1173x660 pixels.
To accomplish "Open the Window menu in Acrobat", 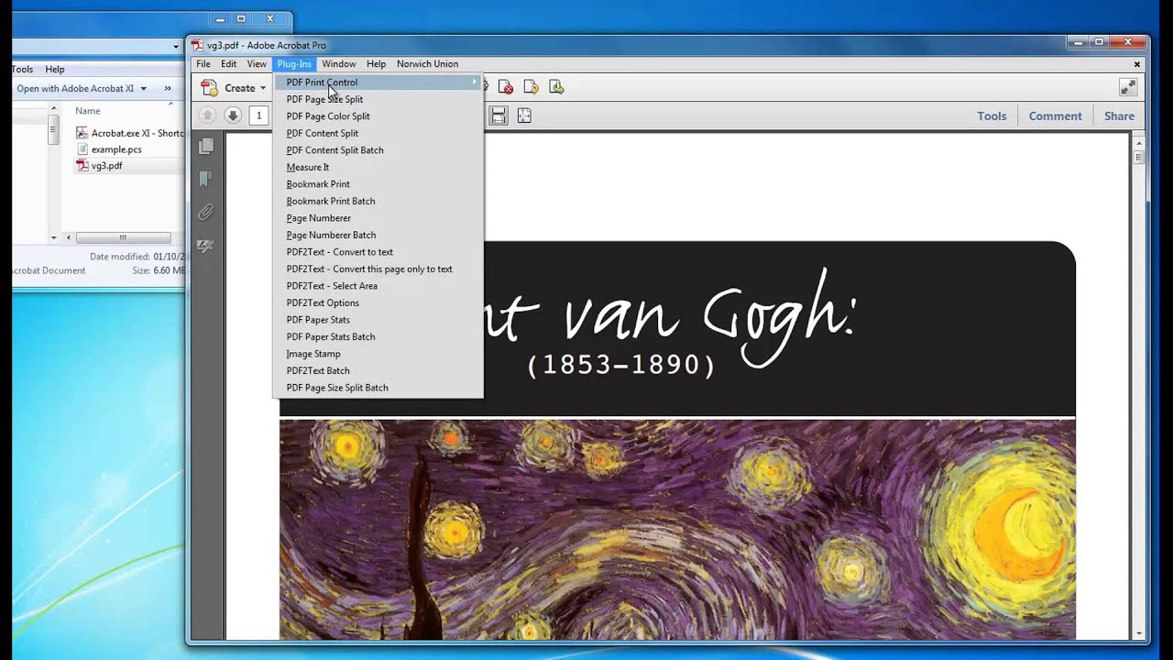I will (x=338, y=64).
